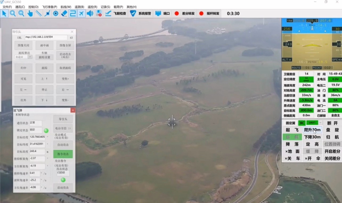Click the 下 ↓ gimbal button
The image size is (342, 203).
(44, 100)
